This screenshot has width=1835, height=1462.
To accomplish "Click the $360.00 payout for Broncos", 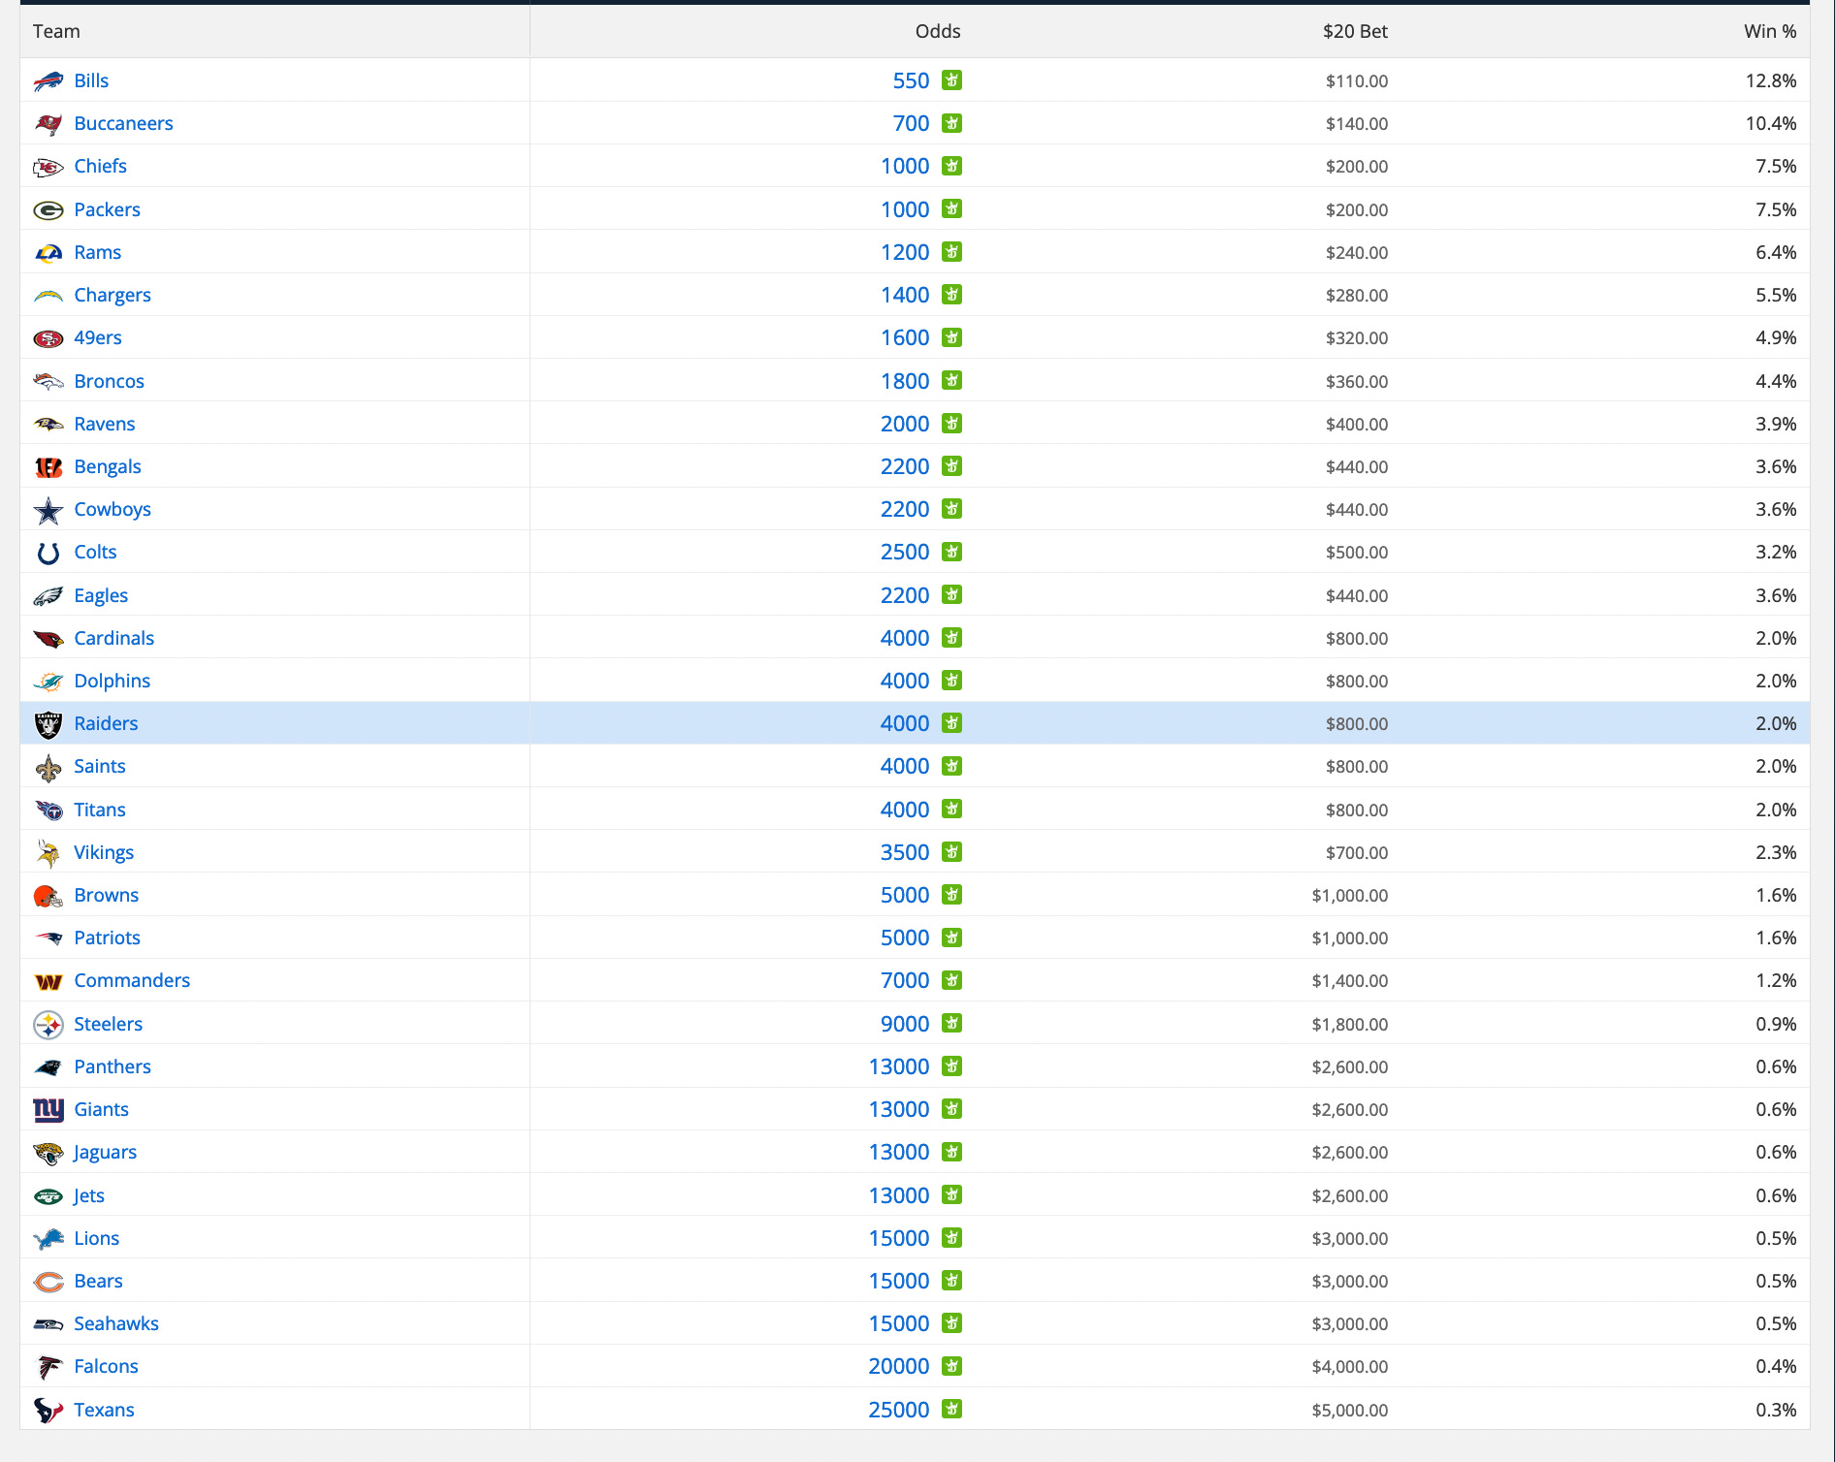I will (1357, 382).
